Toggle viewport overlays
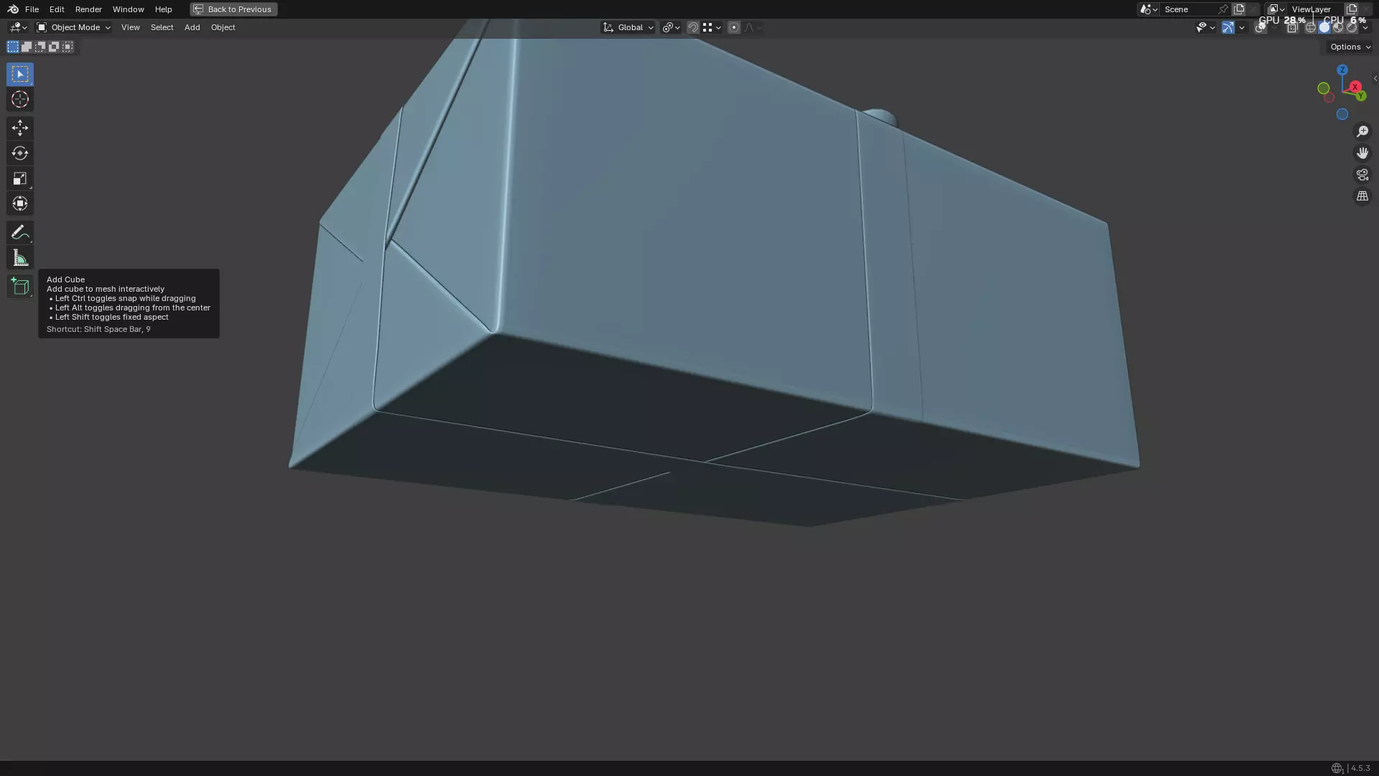Image resolution: width=1379 pixels, height=776 pixels. (x=1260, y=28)
